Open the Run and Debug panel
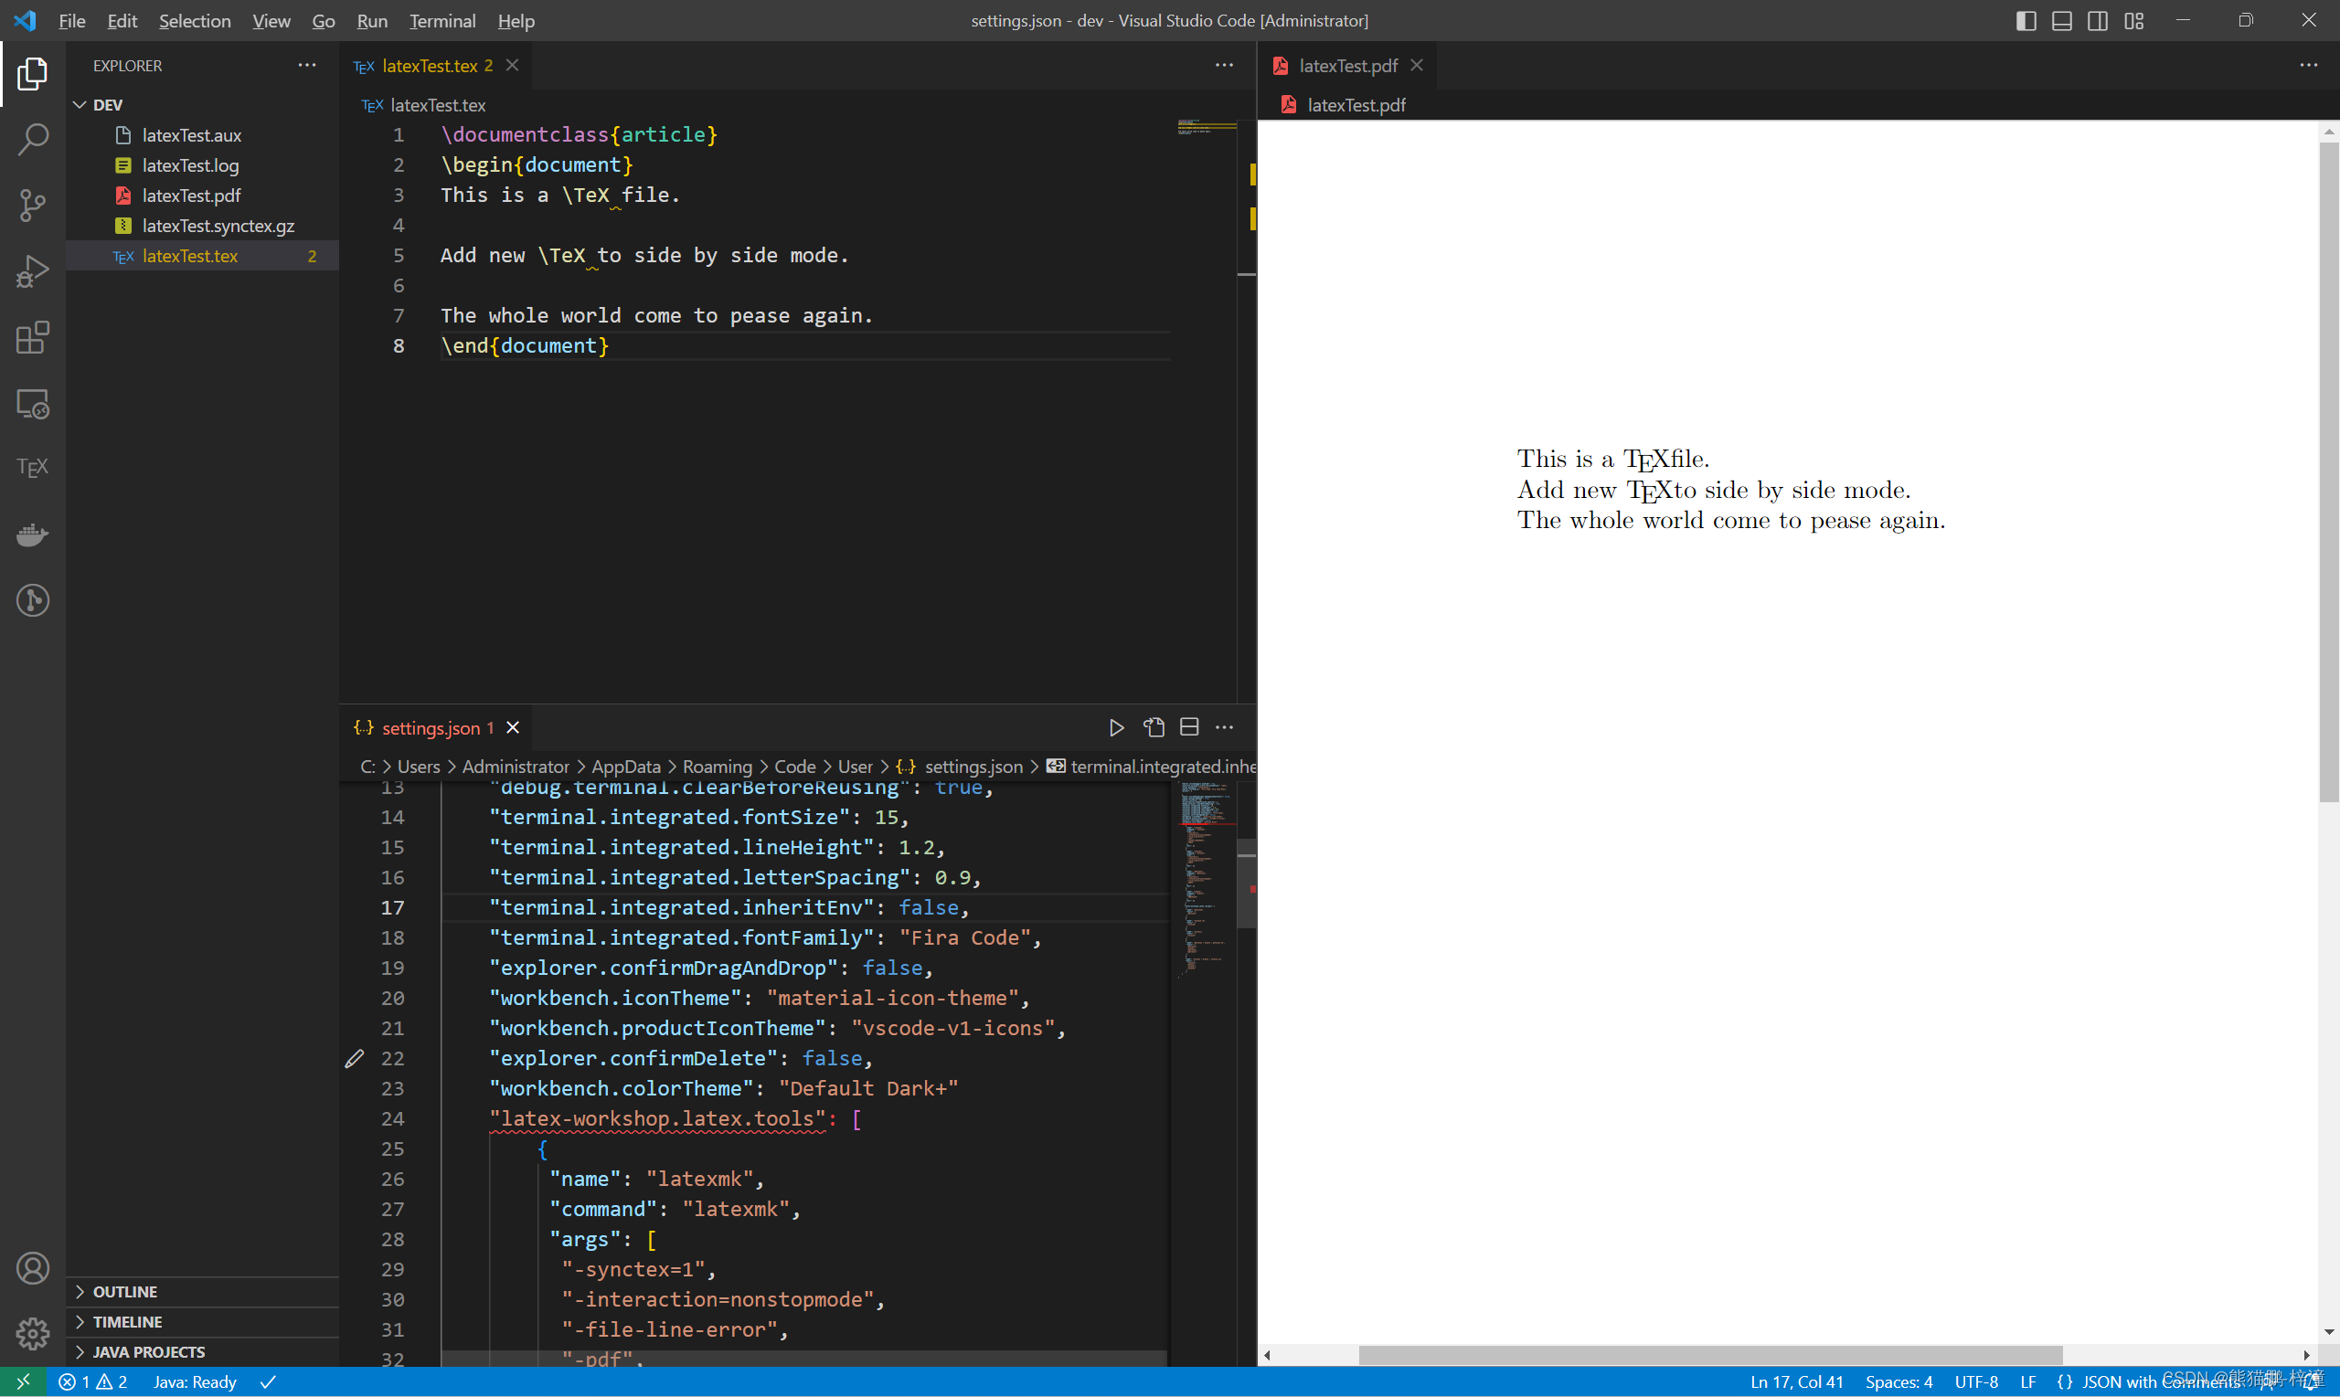 [31, 270]
